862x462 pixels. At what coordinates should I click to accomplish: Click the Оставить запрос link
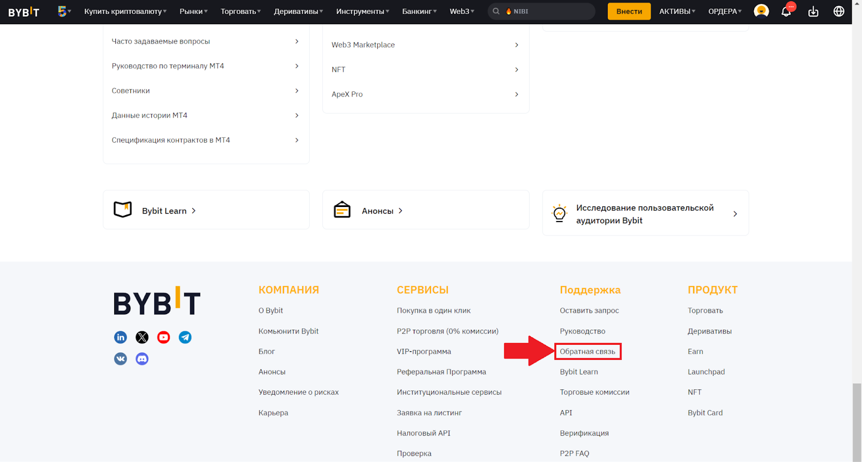tap(589, 310)
